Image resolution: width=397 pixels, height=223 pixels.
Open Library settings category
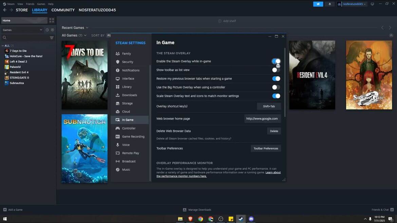point(130,87)
